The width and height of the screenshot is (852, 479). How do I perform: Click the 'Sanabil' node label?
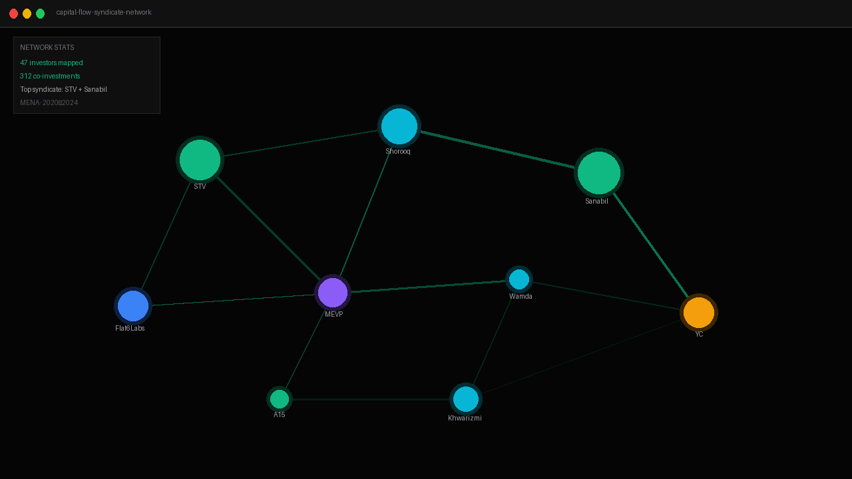[596, 202]
